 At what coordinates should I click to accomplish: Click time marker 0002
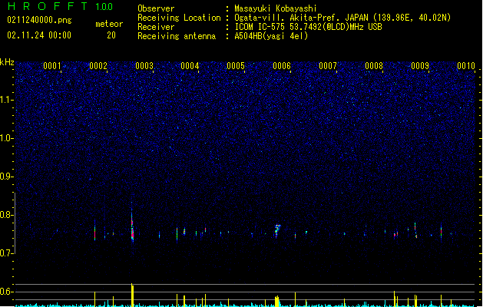(x=98, y=66)
